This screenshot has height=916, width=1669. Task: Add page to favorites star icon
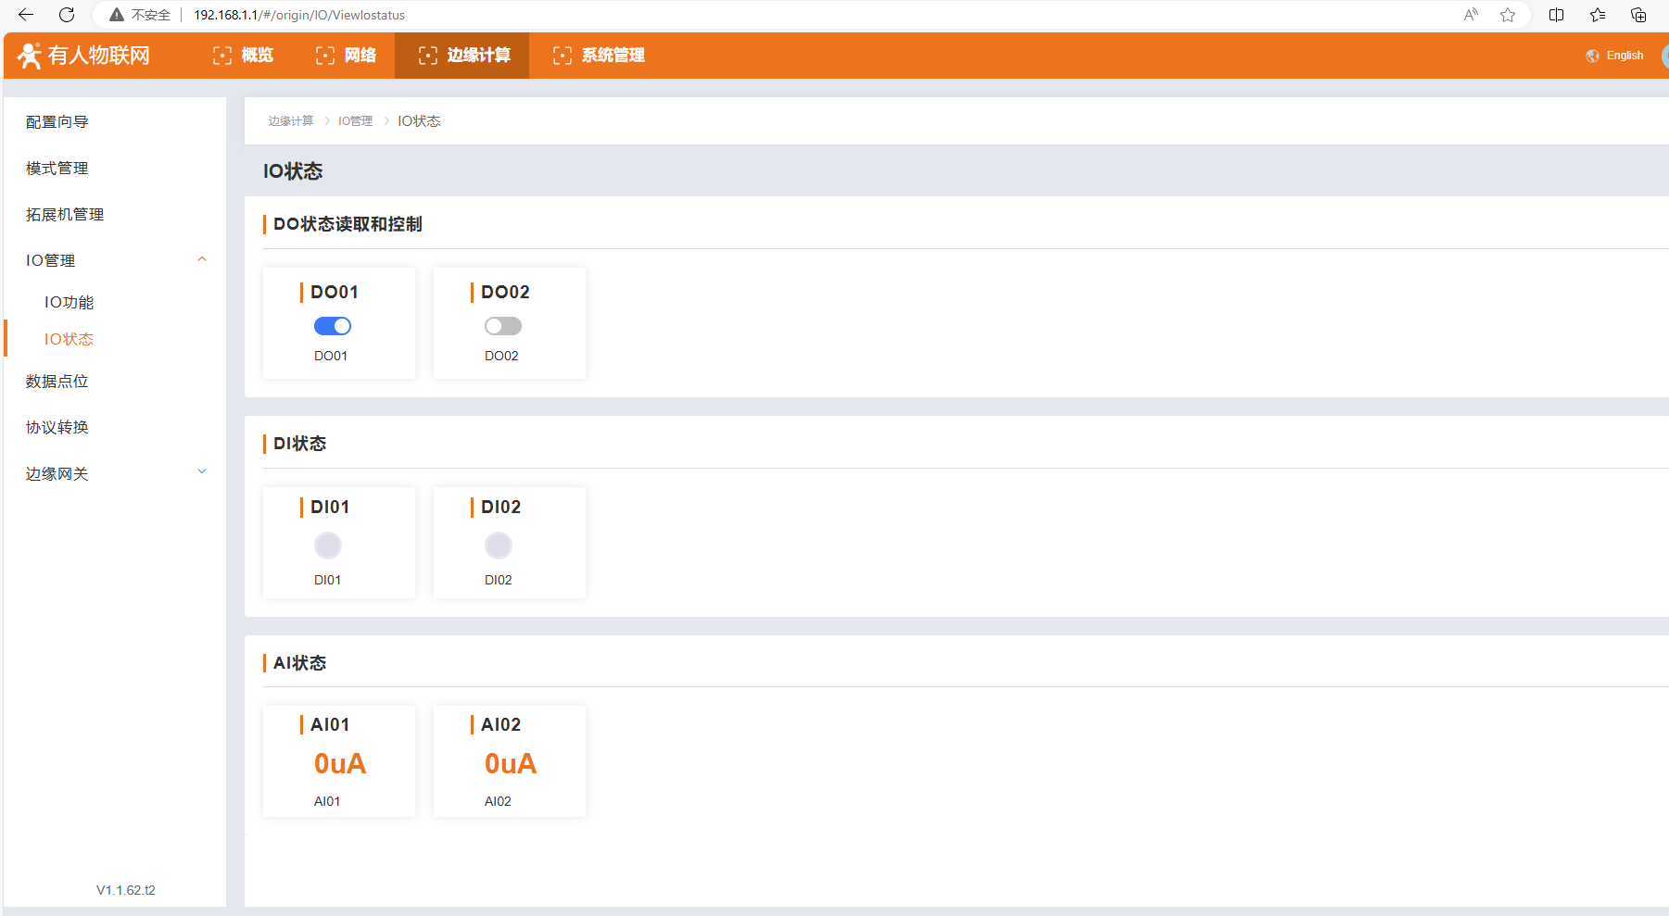click(x=1508, y=15)
